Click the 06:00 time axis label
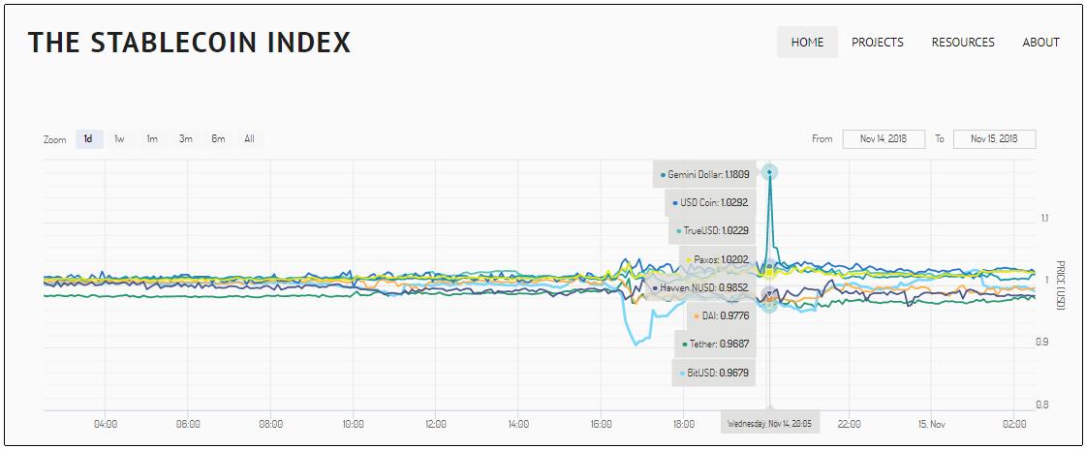 coord(188,424)
